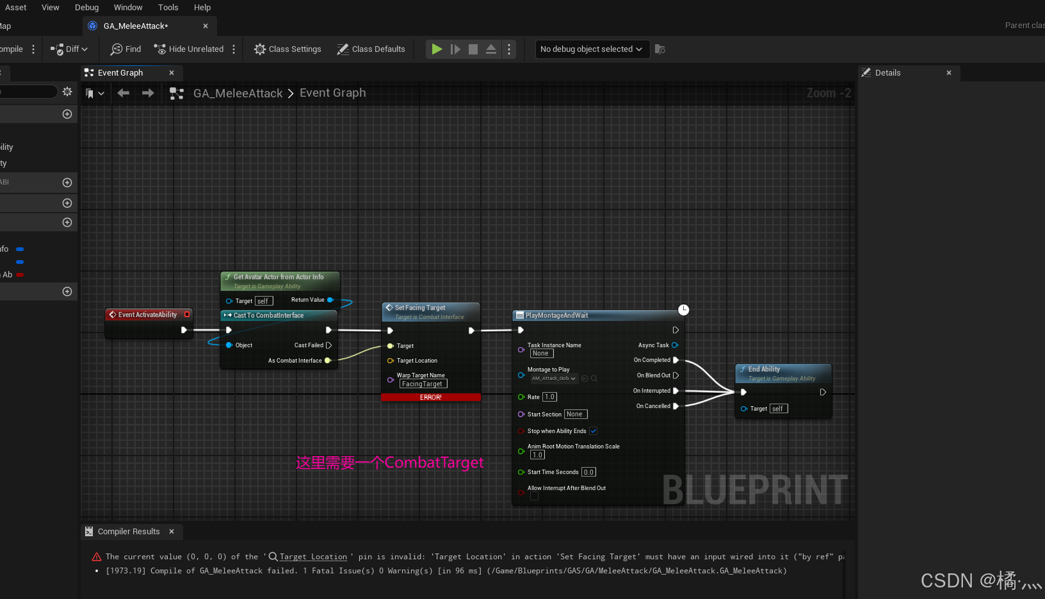Click the GA_MeleeAttack breadcrumb
The height and width of the screenshot is (599, 1045).
pyautogui.click(x=238, y=94)
